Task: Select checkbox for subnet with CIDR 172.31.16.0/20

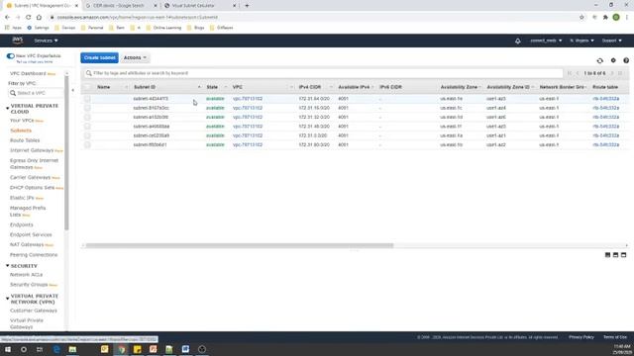Action: (87, 108)
